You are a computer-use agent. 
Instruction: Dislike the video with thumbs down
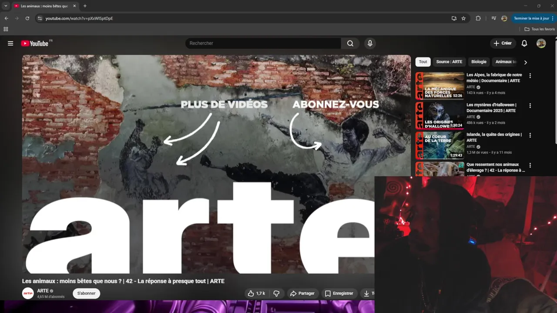point(276,293)
